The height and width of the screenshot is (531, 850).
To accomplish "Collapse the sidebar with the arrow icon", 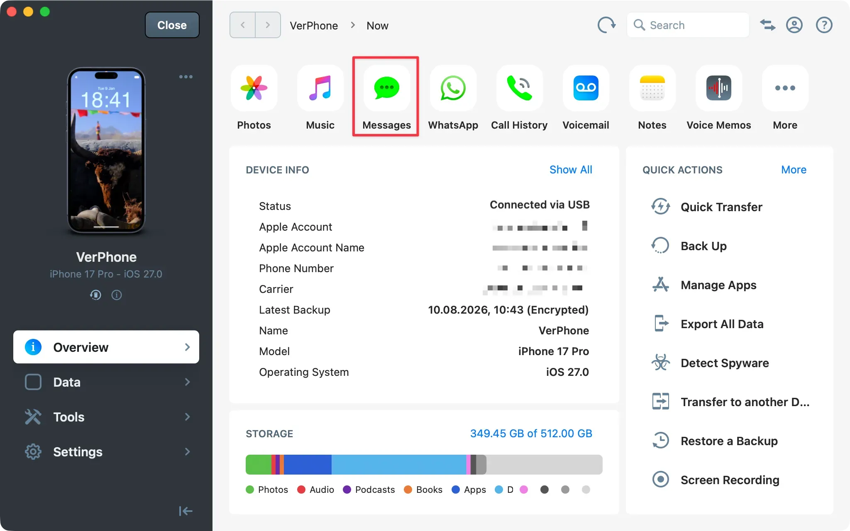I will tap(186, 511).
